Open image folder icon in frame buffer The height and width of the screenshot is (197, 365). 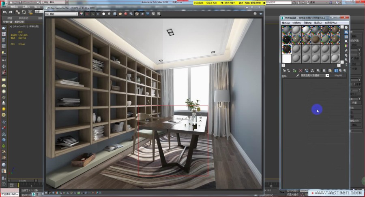coord(120,14)
